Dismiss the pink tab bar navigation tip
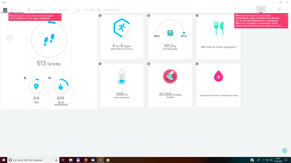291x163 pixels. coord(60,16)
